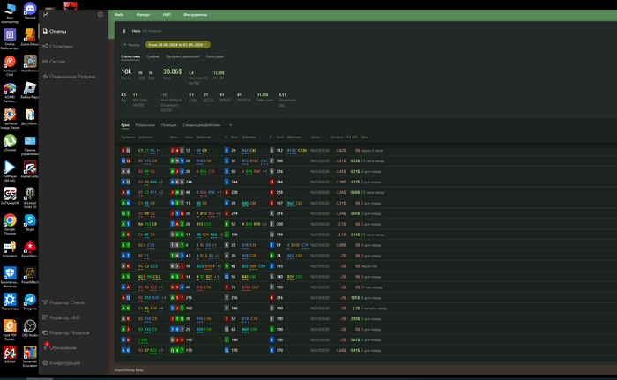Viewport: 617px width, 380px height.
Task: Switch to Следующее Действие tab
Action: [202, 125]
